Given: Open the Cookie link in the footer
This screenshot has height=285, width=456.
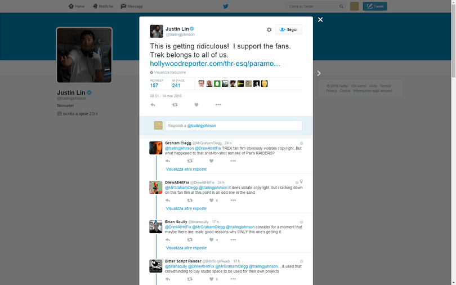Looking at the screenshot, I should pos(345,91).
